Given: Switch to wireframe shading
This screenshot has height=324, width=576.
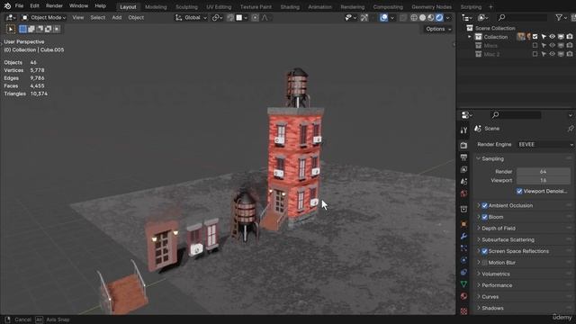Looking at the screenshot, I should (x=414, y=18).
